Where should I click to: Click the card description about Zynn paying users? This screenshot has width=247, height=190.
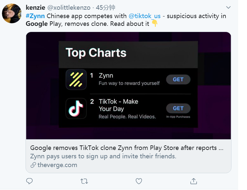pyautogui.click(x=103, y=156)
